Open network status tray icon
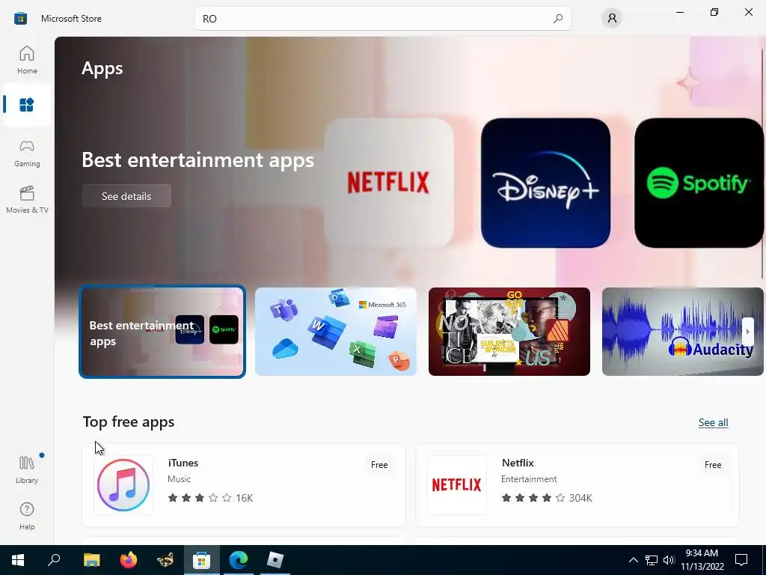The image size is (766, 575). (x=652, y=560)
